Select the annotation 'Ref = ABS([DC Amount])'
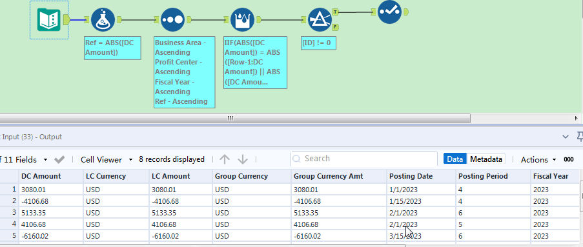The height and width of the screenshot is (247, 583). pyautogui.click(x=112, y=48)
